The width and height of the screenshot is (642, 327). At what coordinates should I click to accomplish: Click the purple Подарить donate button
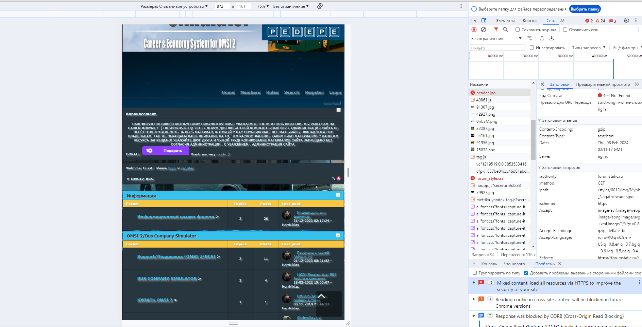pyautogui.click(x=166, y=151)
